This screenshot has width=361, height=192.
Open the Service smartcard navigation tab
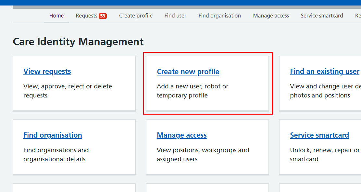click(x=322, y=16)
